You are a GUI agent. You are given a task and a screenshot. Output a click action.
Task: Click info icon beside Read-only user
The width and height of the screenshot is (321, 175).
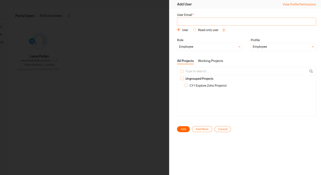click(224, 30)
